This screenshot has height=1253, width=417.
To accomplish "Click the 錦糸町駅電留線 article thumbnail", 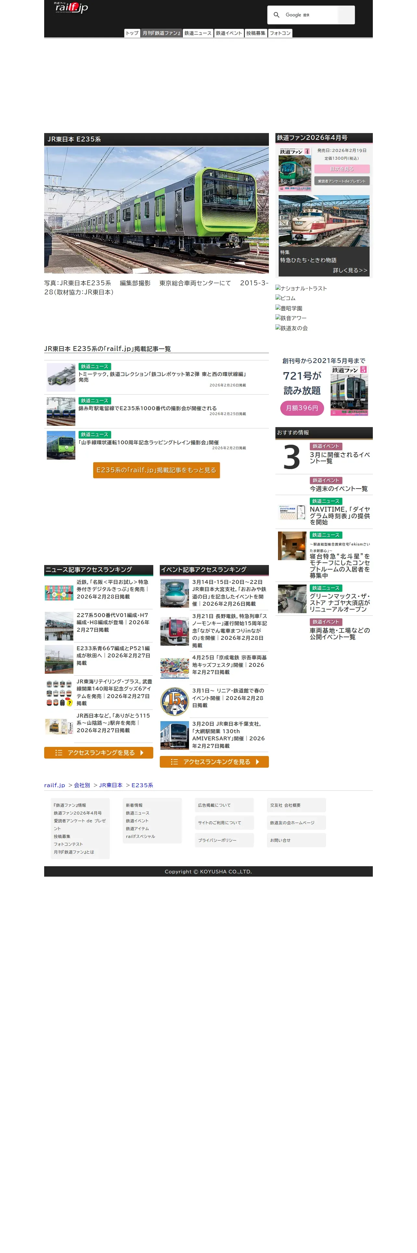I will pos(61,411).
